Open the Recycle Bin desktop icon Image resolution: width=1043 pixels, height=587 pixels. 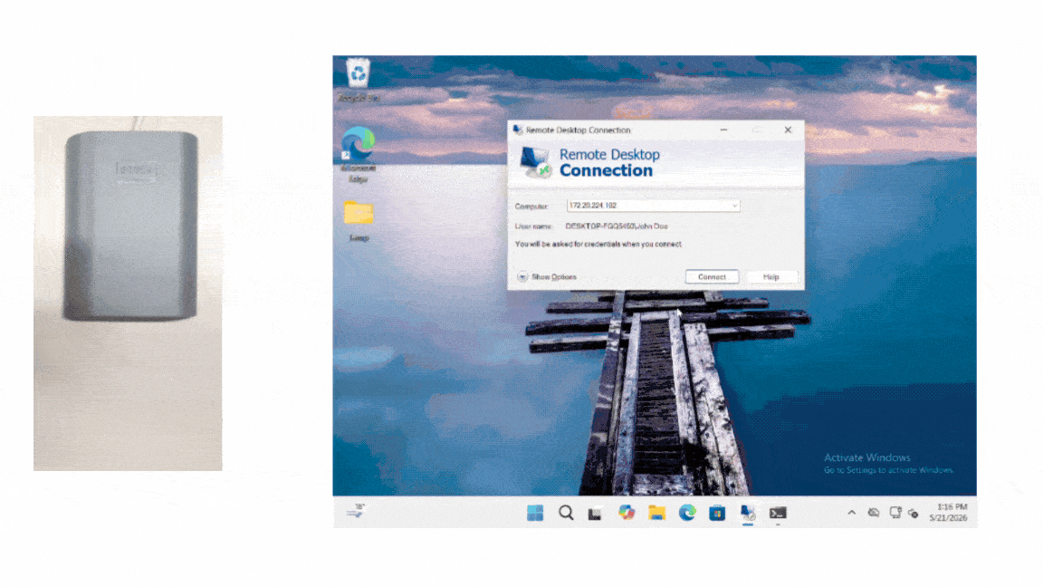tap(359, 80)
